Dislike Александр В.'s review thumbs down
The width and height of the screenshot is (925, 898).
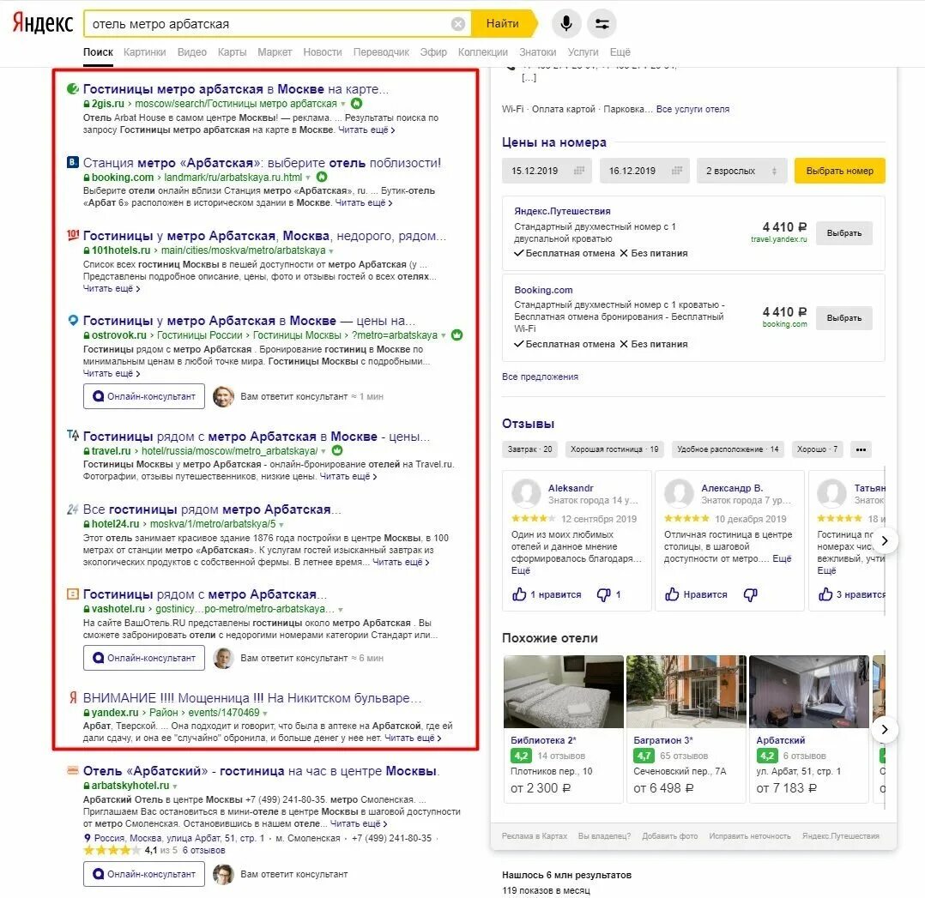tap(750, 595)
